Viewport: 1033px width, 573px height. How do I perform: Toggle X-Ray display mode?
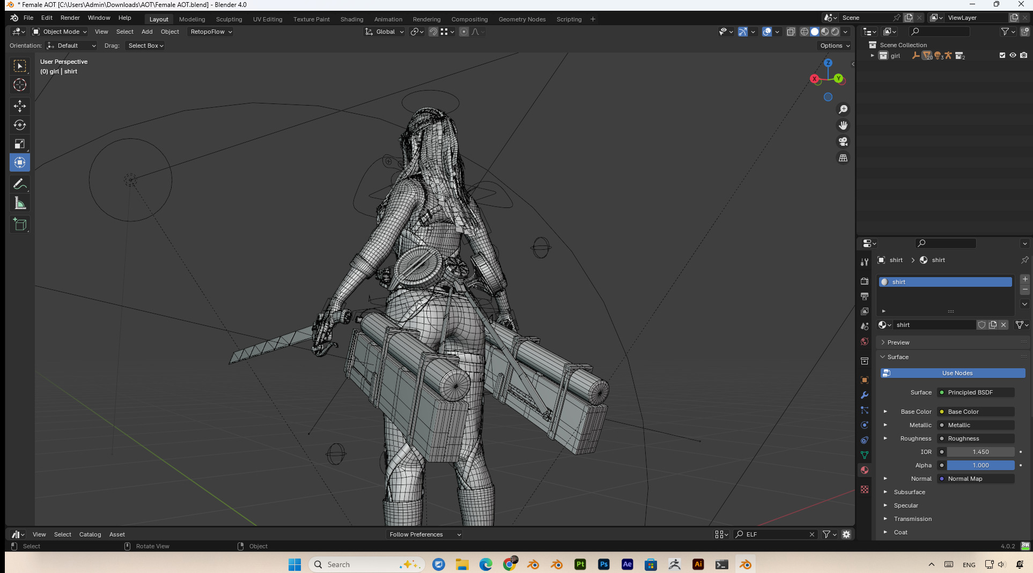click(791, 32)
